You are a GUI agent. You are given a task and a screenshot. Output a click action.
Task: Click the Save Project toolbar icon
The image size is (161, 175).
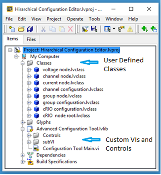coord(94,29)
